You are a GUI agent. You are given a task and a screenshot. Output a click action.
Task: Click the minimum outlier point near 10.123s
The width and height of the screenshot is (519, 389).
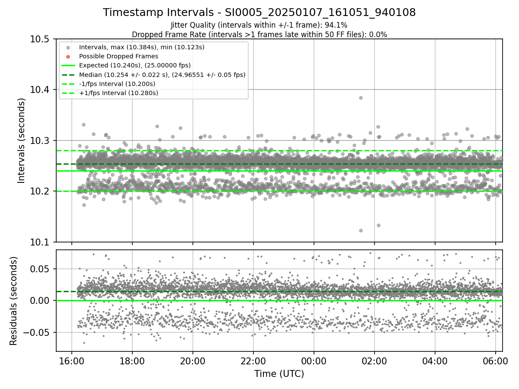click(x=361, y=230)
